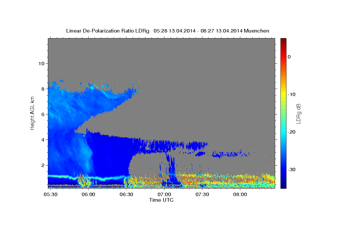Click the "-10" colorbar tick label
Image resolution: width=340 pixels, height=226 pixels.
click(292, 94)
